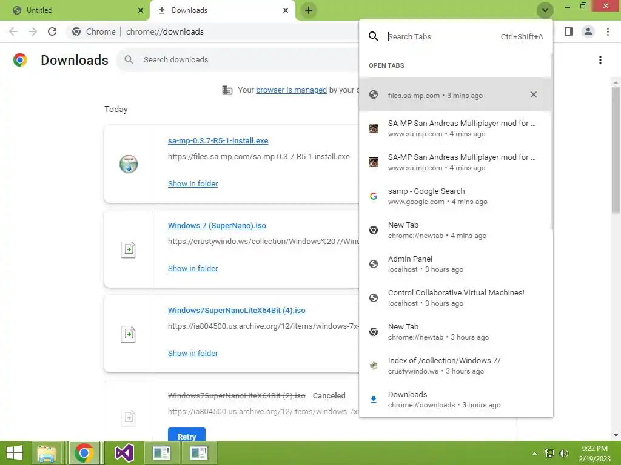Click the downloads page vertical scrollbar

point(616,150)
